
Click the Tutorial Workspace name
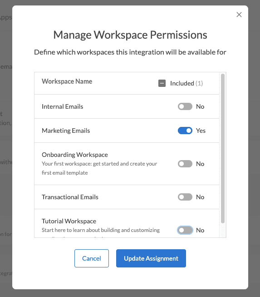[x=69, y=221]
